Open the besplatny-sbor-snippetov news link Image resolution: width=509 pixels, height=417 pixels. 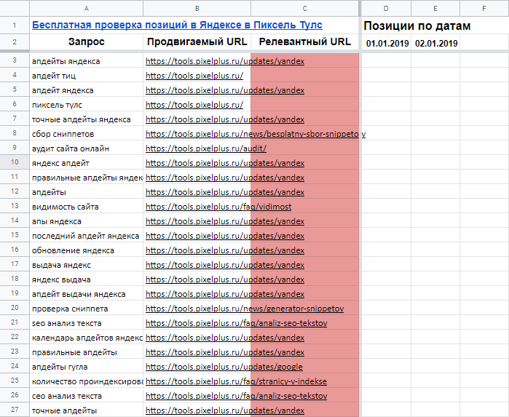(x=256, y=134)
